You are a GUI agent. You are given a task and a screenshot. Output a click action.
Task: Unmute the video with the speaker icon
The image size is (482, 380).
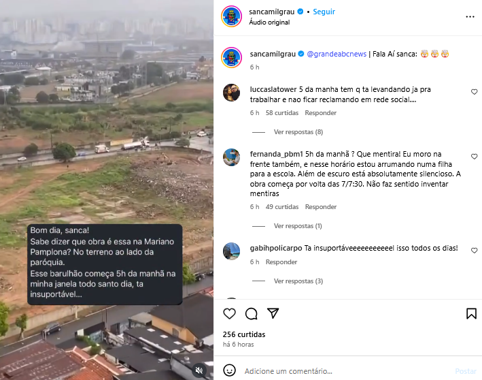coord(199,370)
